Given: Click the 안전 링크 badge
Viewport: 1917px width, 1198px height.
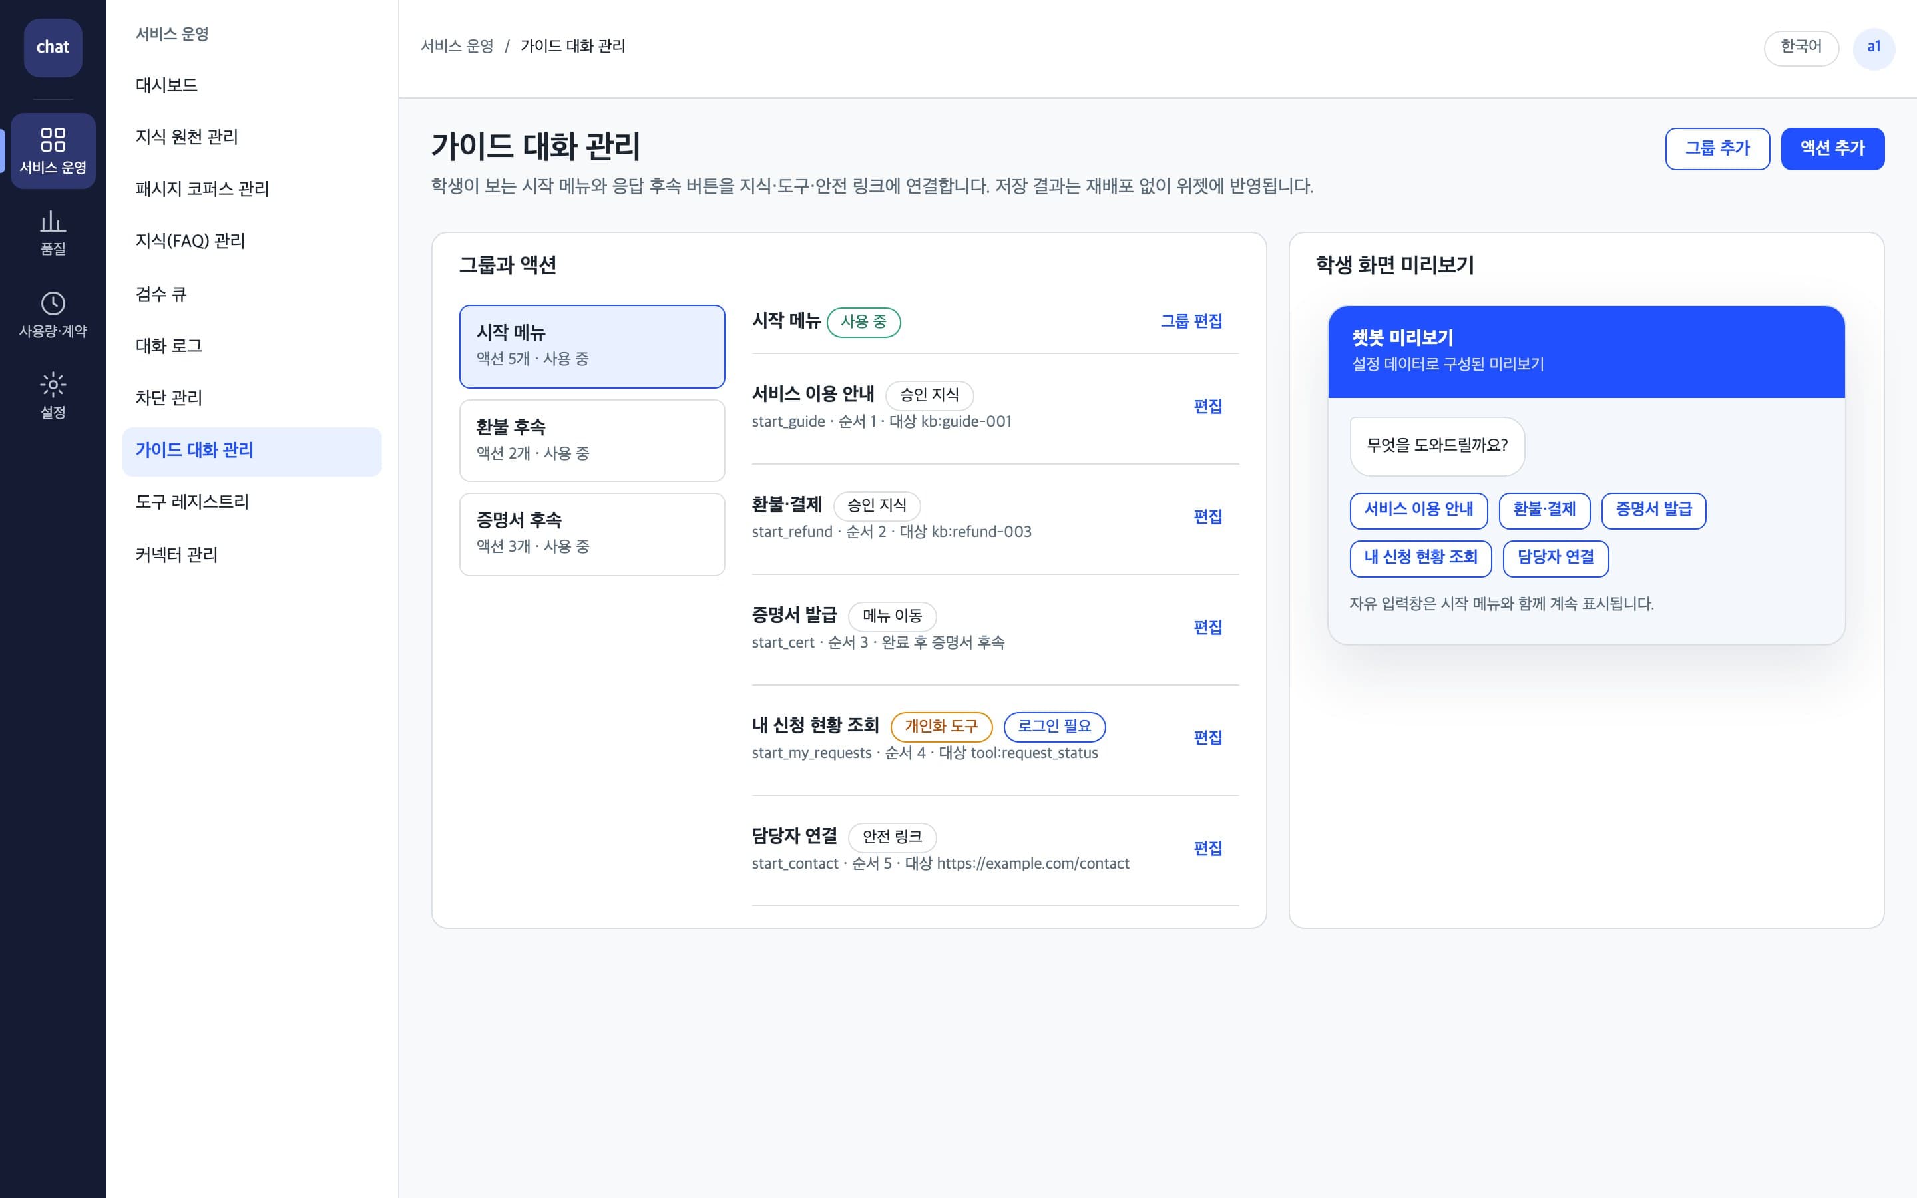Looking at the screenshot, I should (x=892, y=837).
